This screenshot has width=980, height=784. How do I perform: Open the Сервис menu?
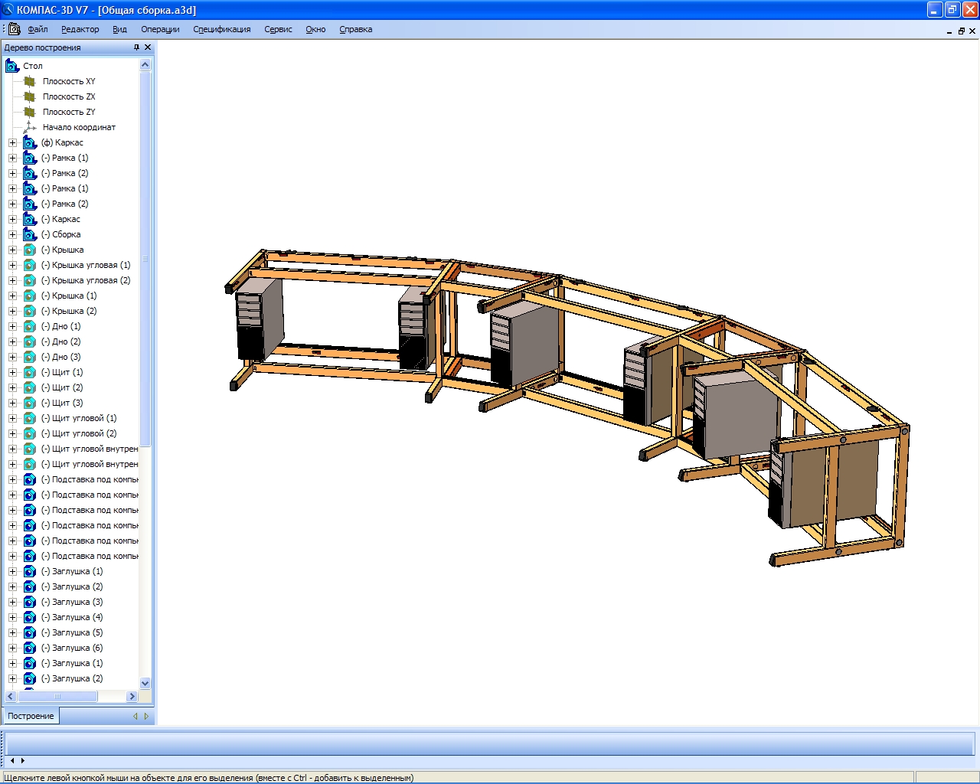(x=278, y=29)
